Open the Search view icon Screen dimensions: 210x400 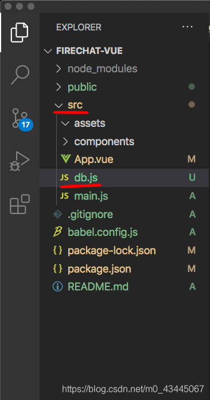click(20, 75)
